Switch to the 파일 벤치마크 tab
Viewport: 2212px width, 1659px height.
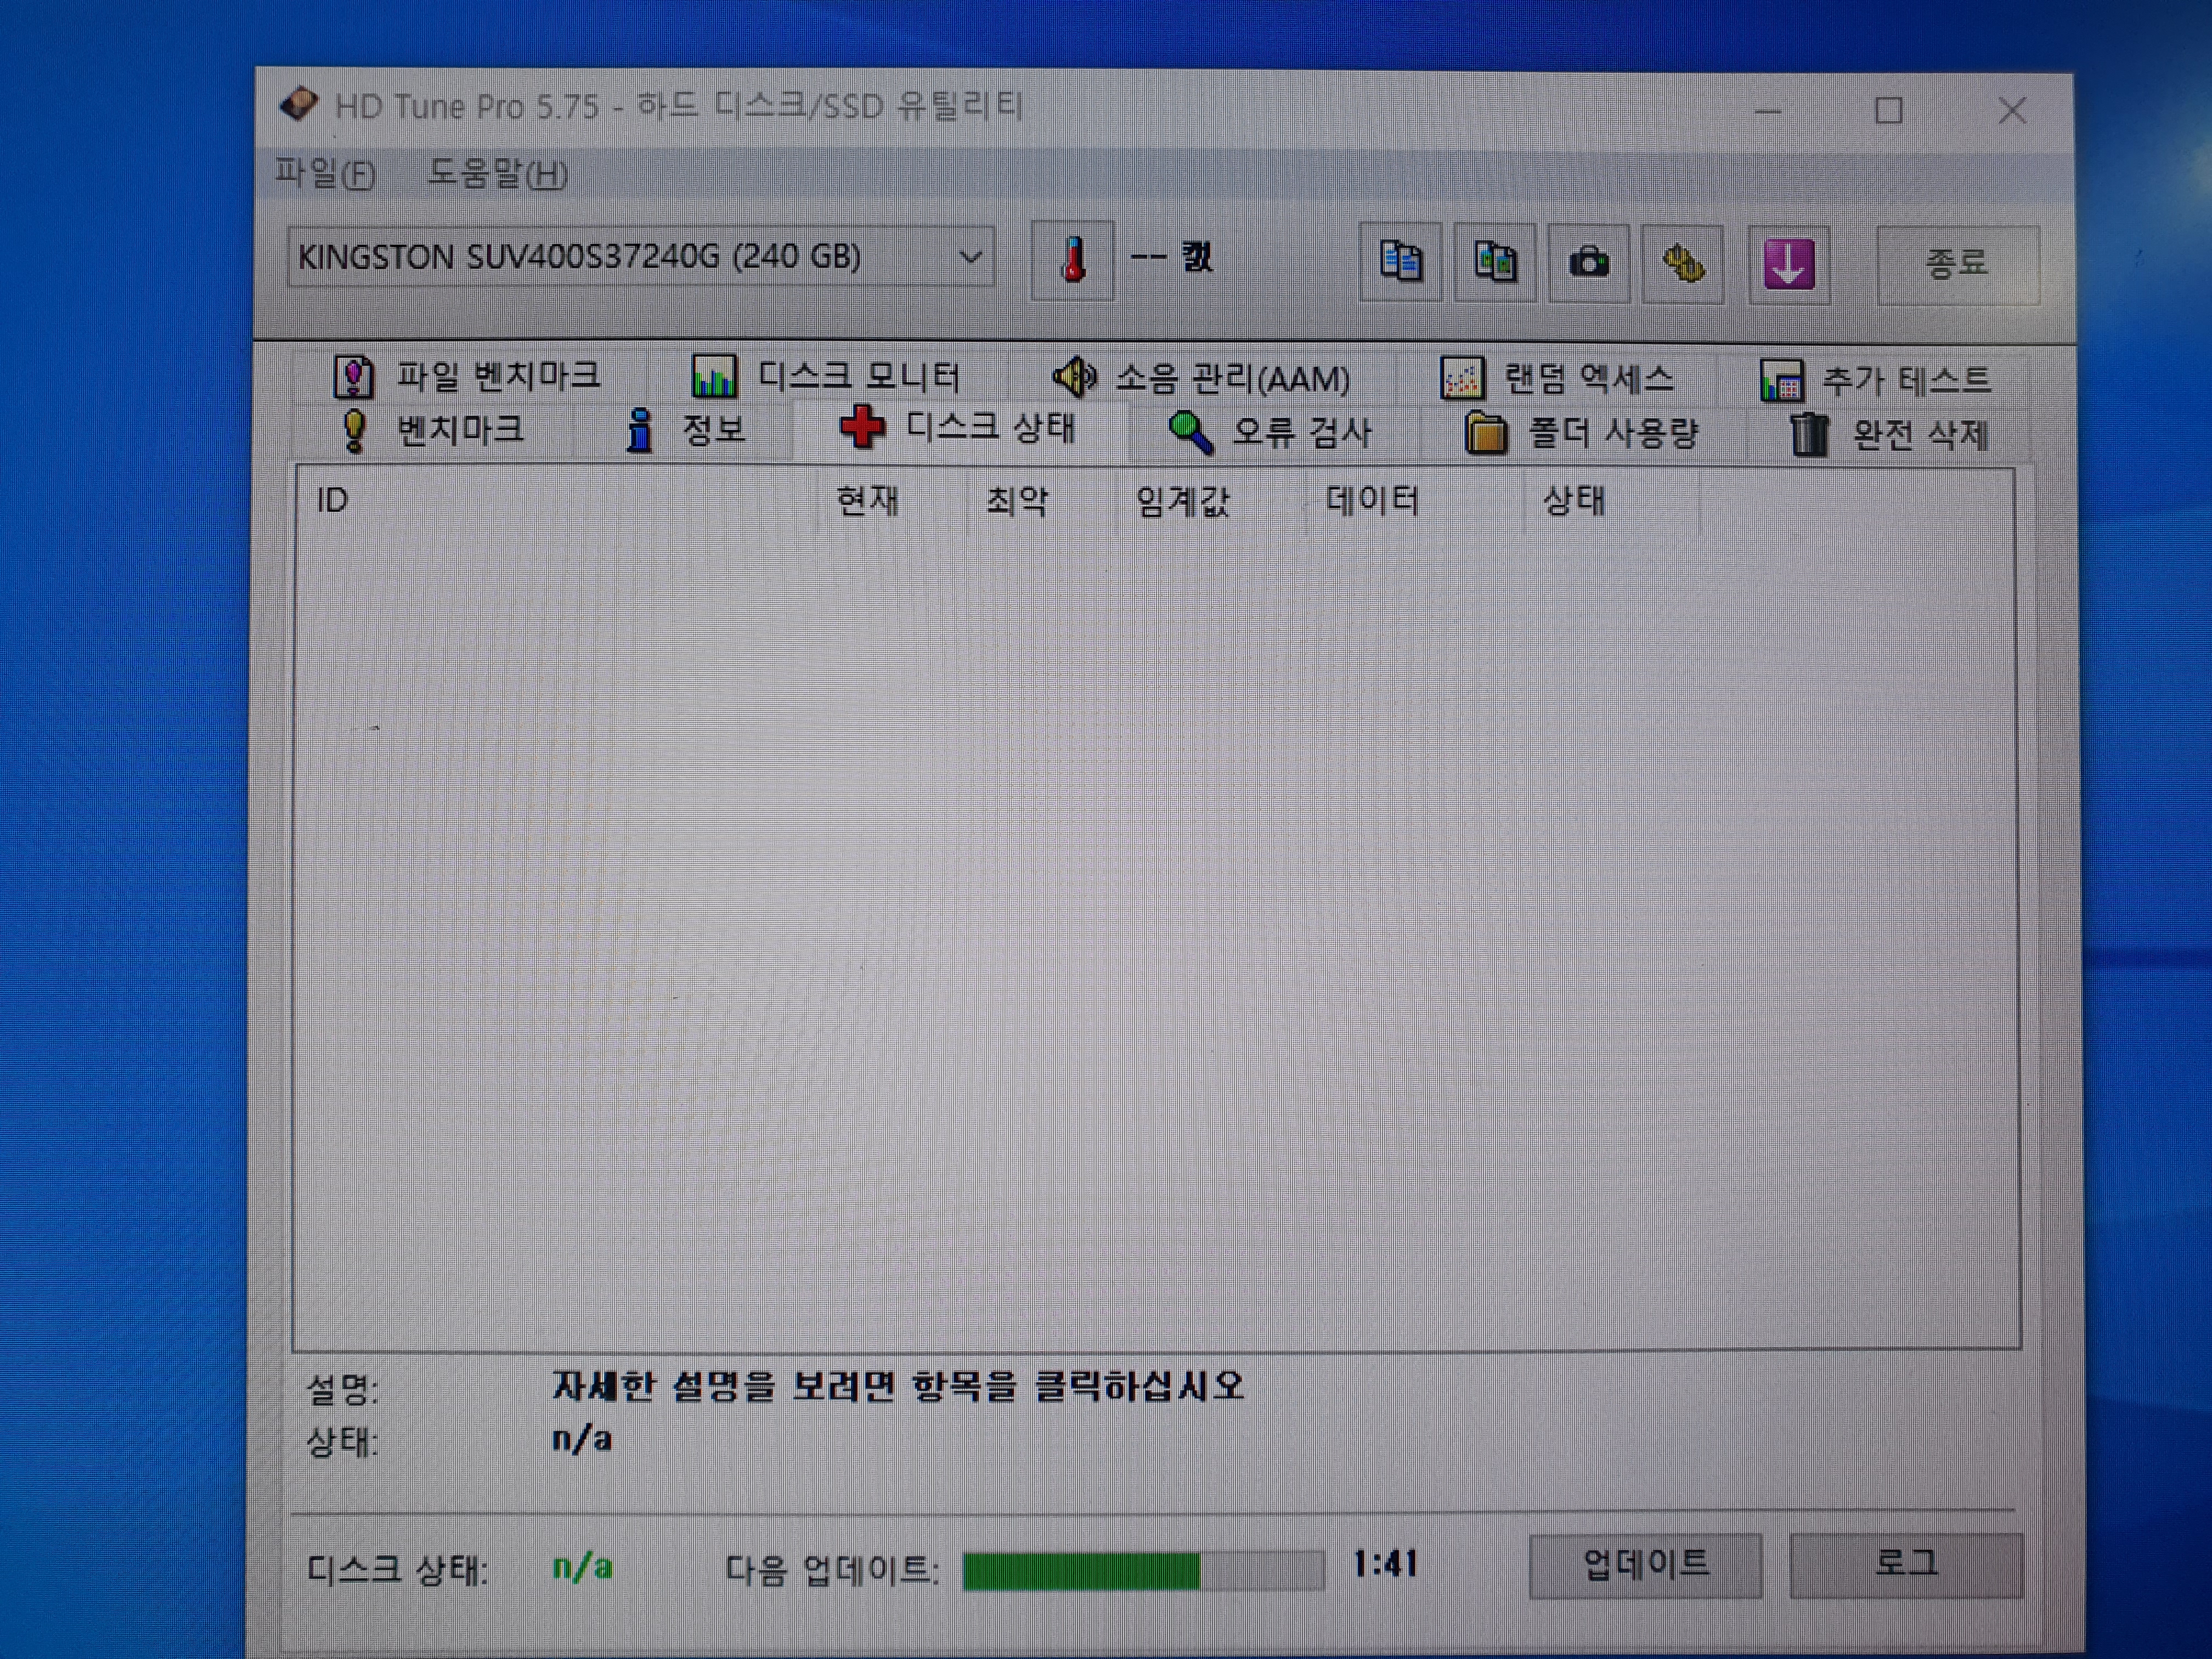(x=468, y=376)
